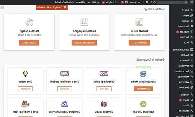Screen dimensions: 195x117
Task: Click the Gestisci le funzionalità heading
Action: [151, 60]
